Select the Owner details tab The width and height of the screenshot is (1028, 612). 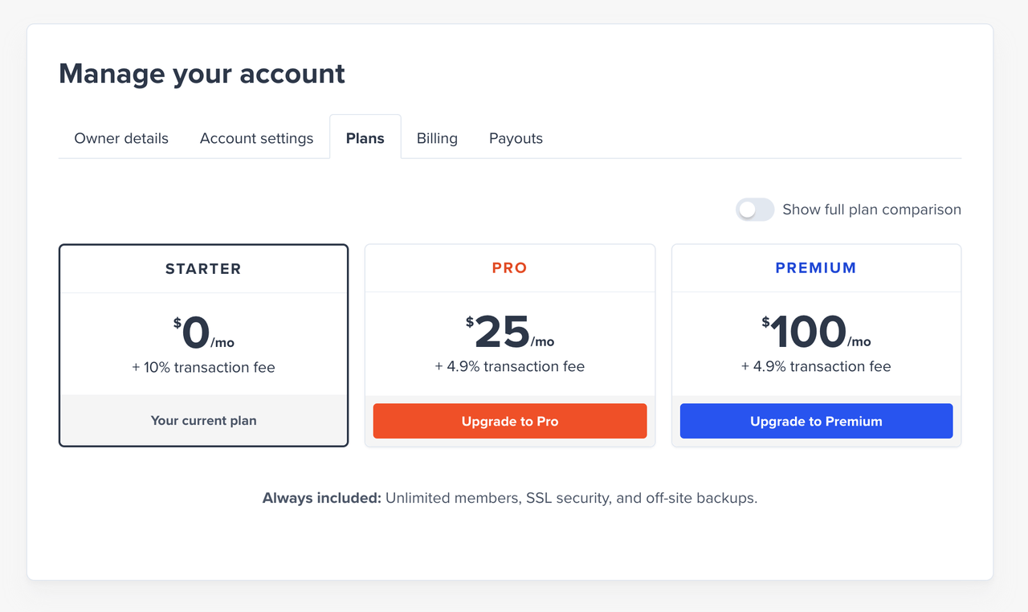[120, 138]
